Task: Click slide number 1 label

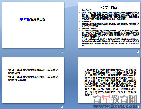Action: pyautogui.click(x=62, y=52)
